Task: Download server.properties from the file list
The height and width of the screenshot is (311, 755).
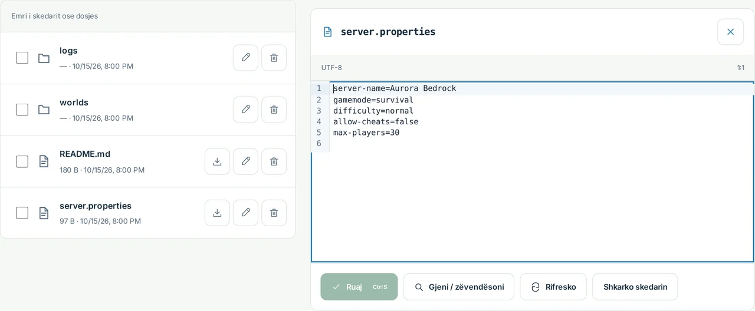Action: [217, 213]
